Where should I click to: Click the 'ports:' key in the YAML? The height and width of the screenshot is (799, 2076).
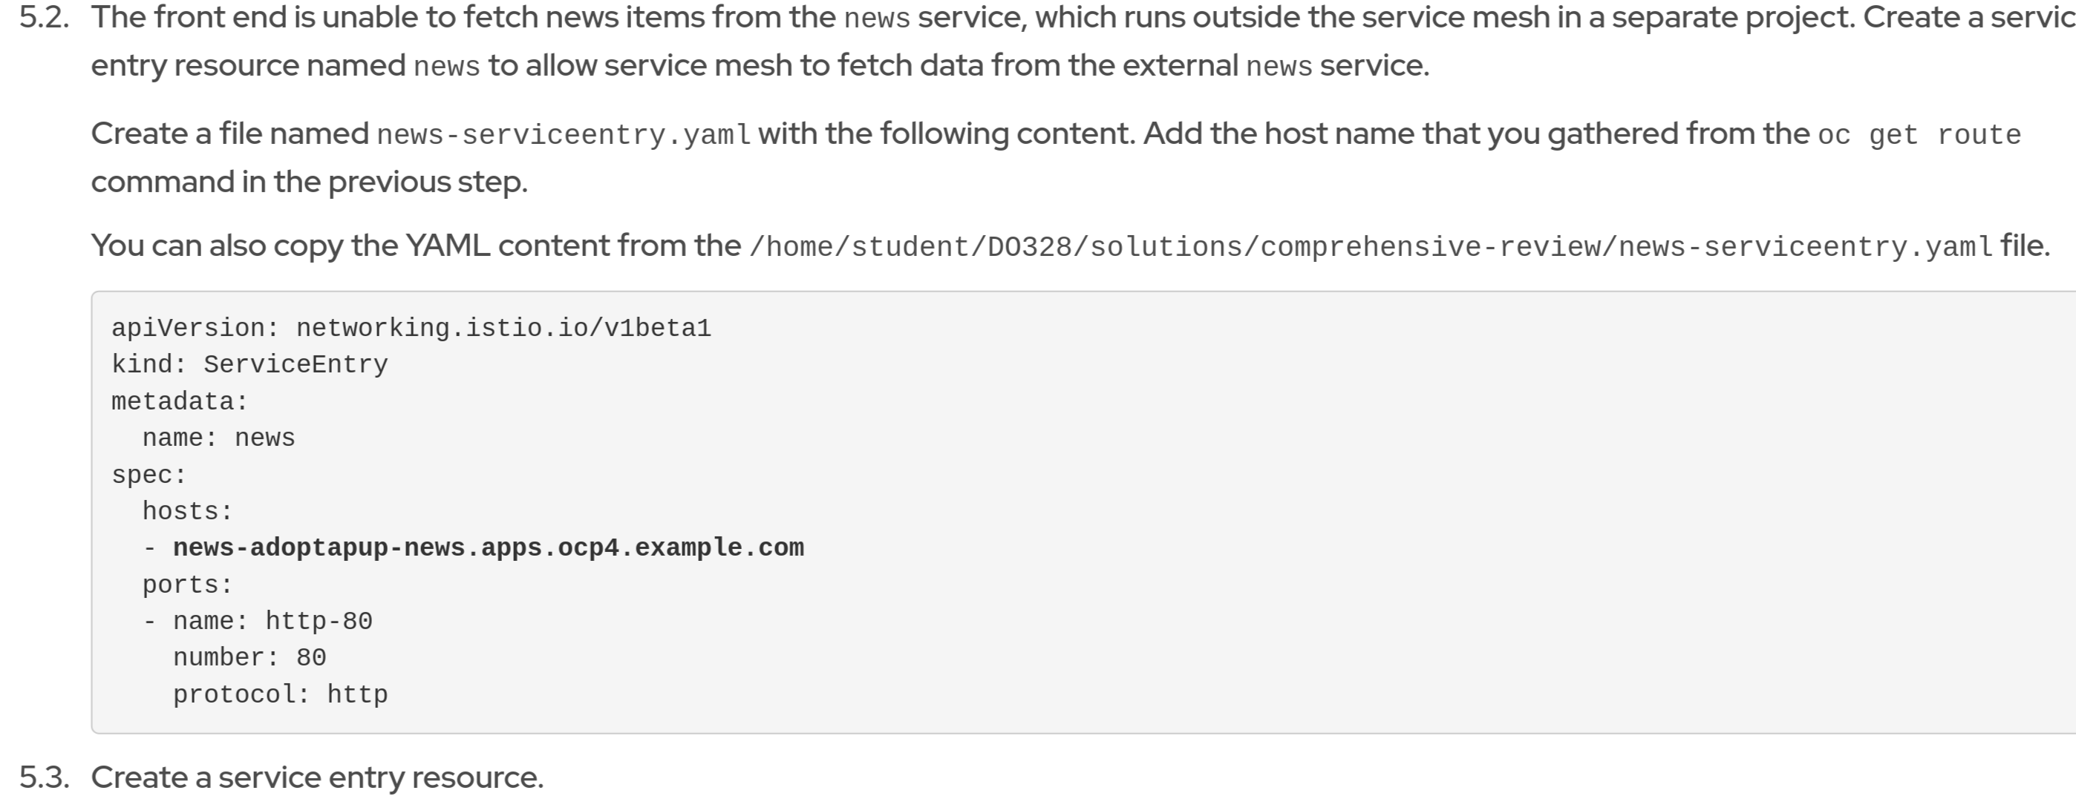pyautogui.click(x=187, y=585)
